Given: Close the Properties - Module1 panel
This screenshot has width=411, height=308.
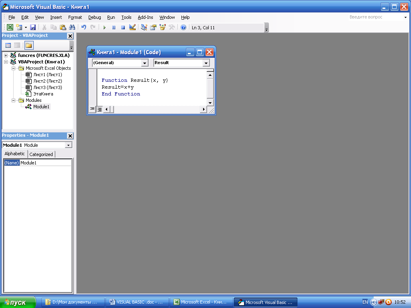Looking at the screenshot, I should pos(70,136).
